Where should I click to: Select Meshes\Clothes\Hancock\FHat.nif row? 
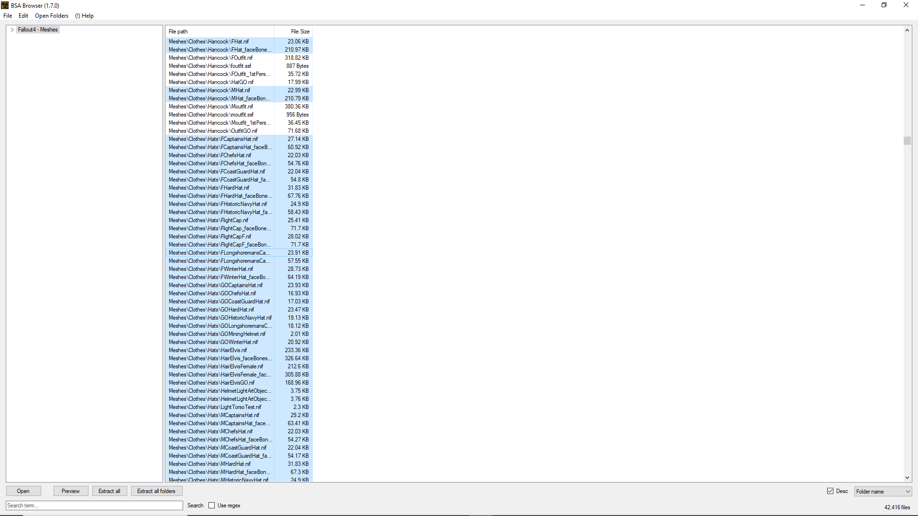(x=239, y=42)
